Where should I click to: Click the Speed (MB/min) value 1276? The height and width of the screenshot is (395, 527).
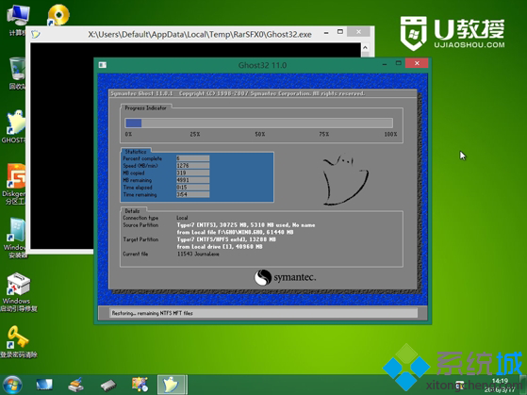[193, 165]
